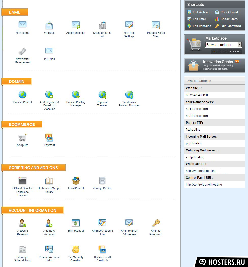Open CGI and Scripted Language Support icon
Image resolution: width=248 pixels, height=267 pixels.
pyautogui.click(x=23, y=181)
